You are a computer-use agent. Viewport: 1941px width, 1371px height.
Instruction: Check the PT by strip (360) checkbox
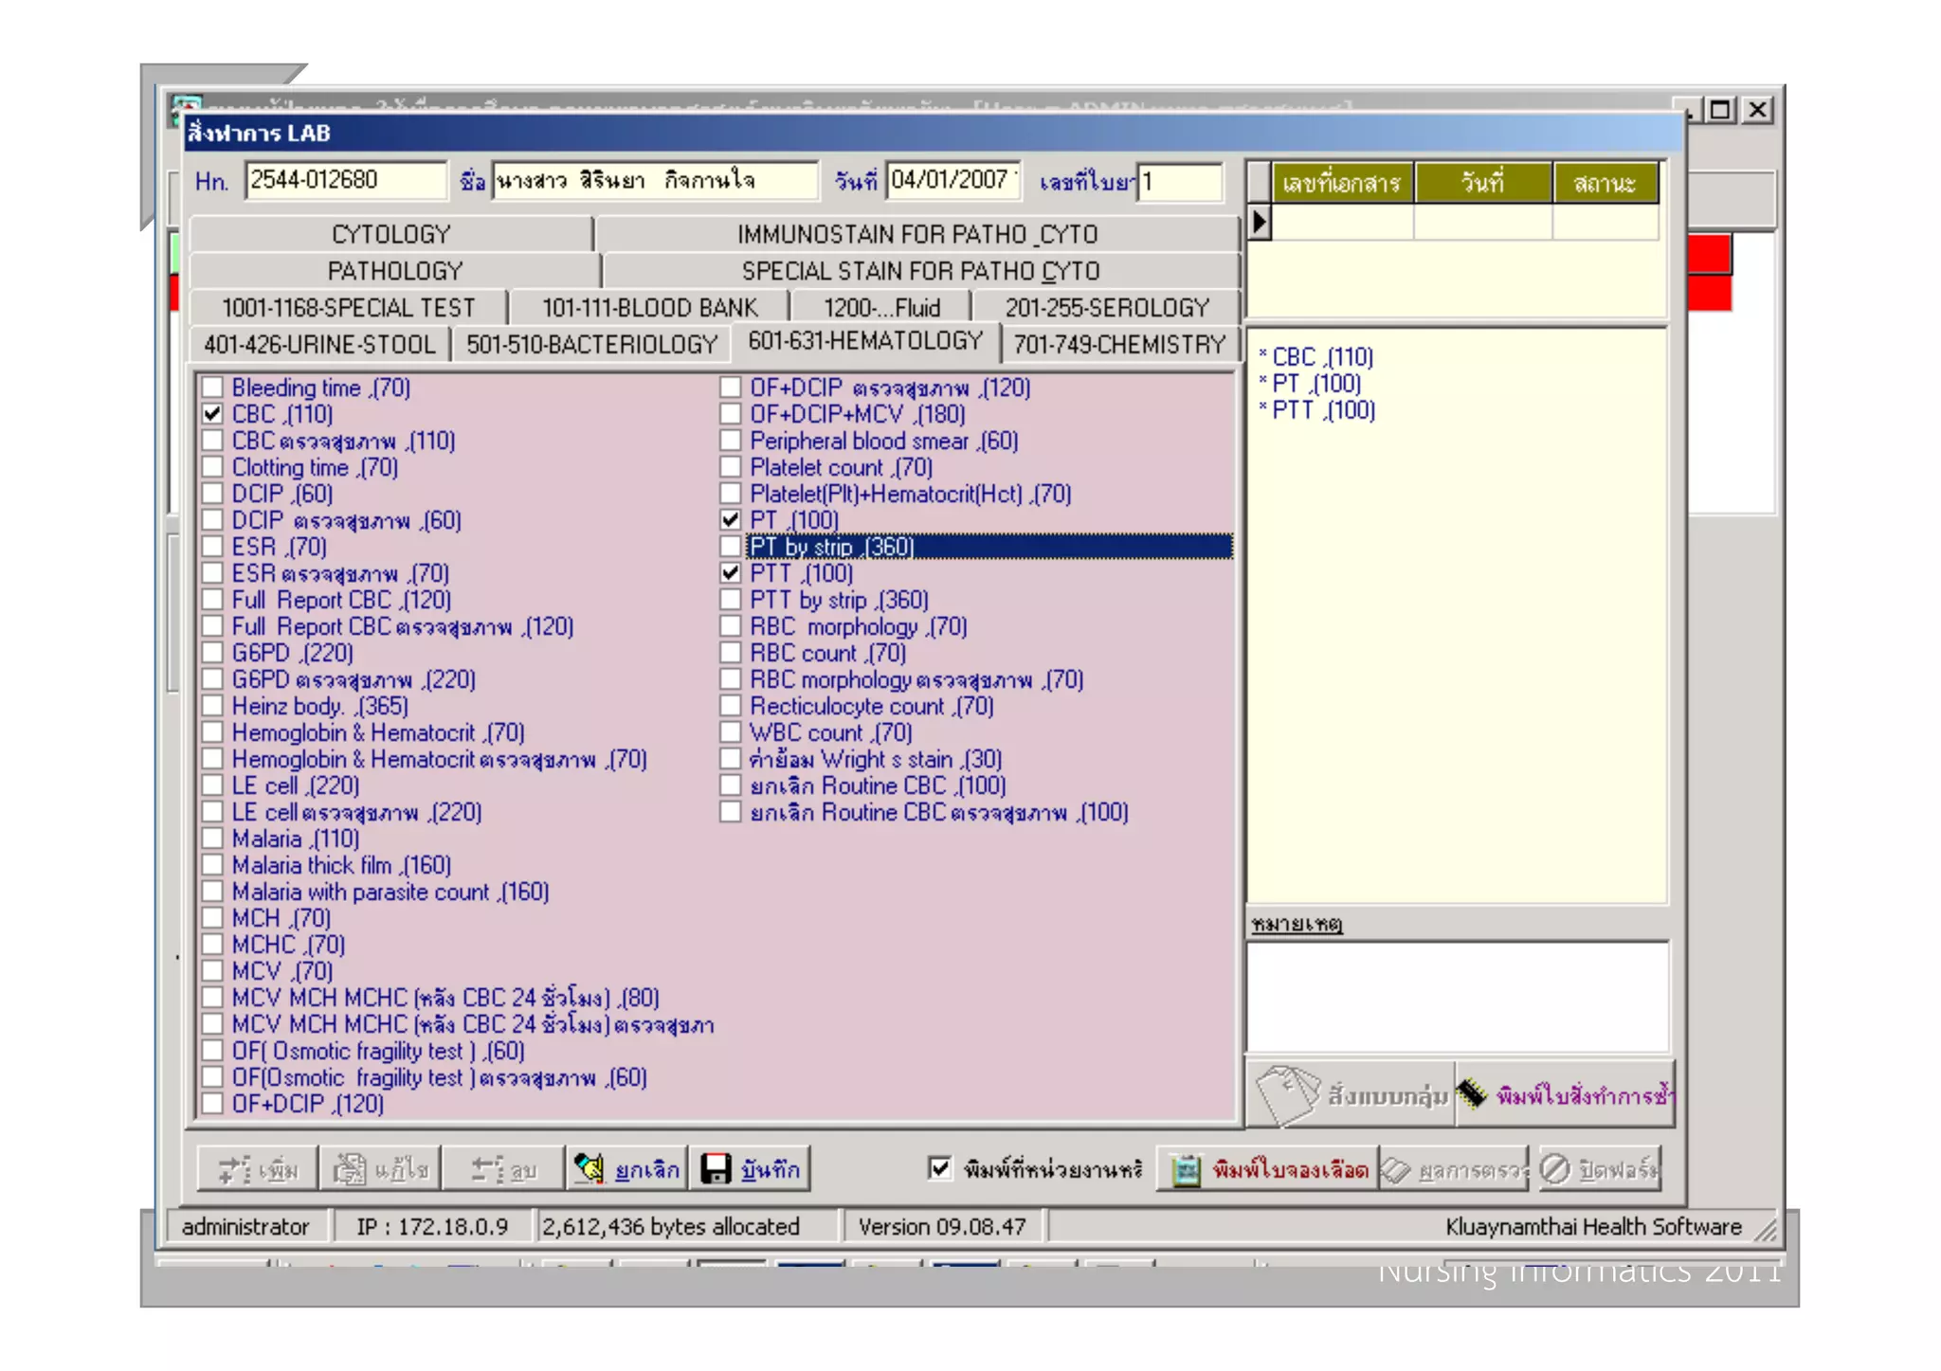[730, 547]
